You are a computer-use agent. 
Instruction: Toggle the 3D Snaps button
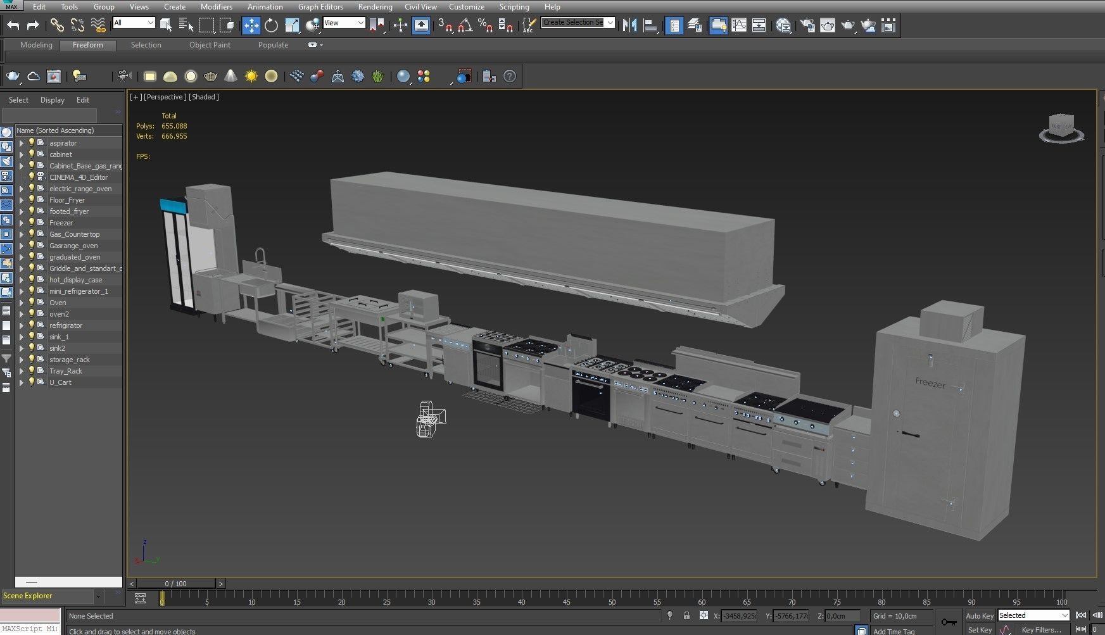tap(445, 25)
